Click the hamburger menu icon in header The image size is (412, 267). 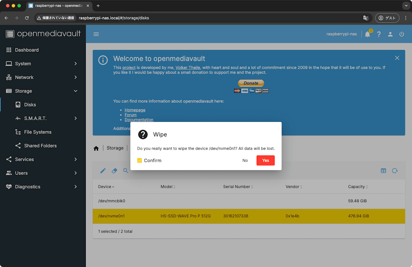pos(96,34)
